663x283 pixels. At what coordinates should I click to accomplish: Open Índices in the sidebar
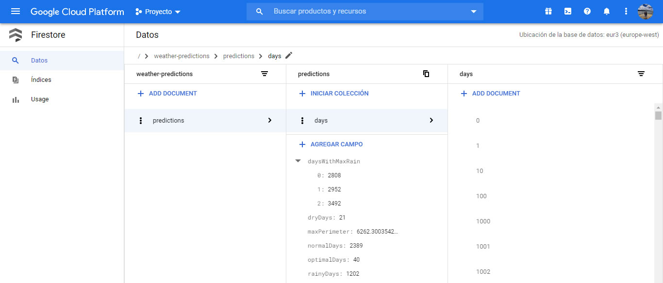62,80
